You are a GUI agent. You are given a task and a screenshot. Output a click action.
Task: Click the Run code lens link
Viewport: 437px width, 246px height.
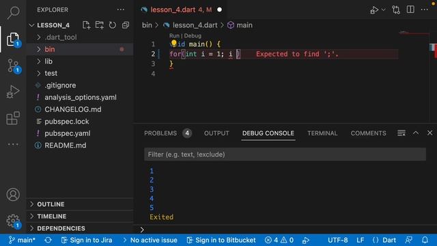click(174, 36)
